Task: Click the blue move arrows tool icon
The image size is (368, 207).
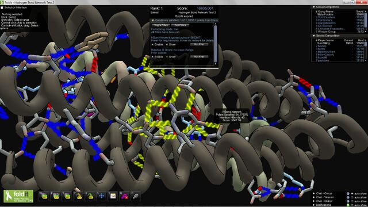Action: pyautogui.click(x=101, y=196)
